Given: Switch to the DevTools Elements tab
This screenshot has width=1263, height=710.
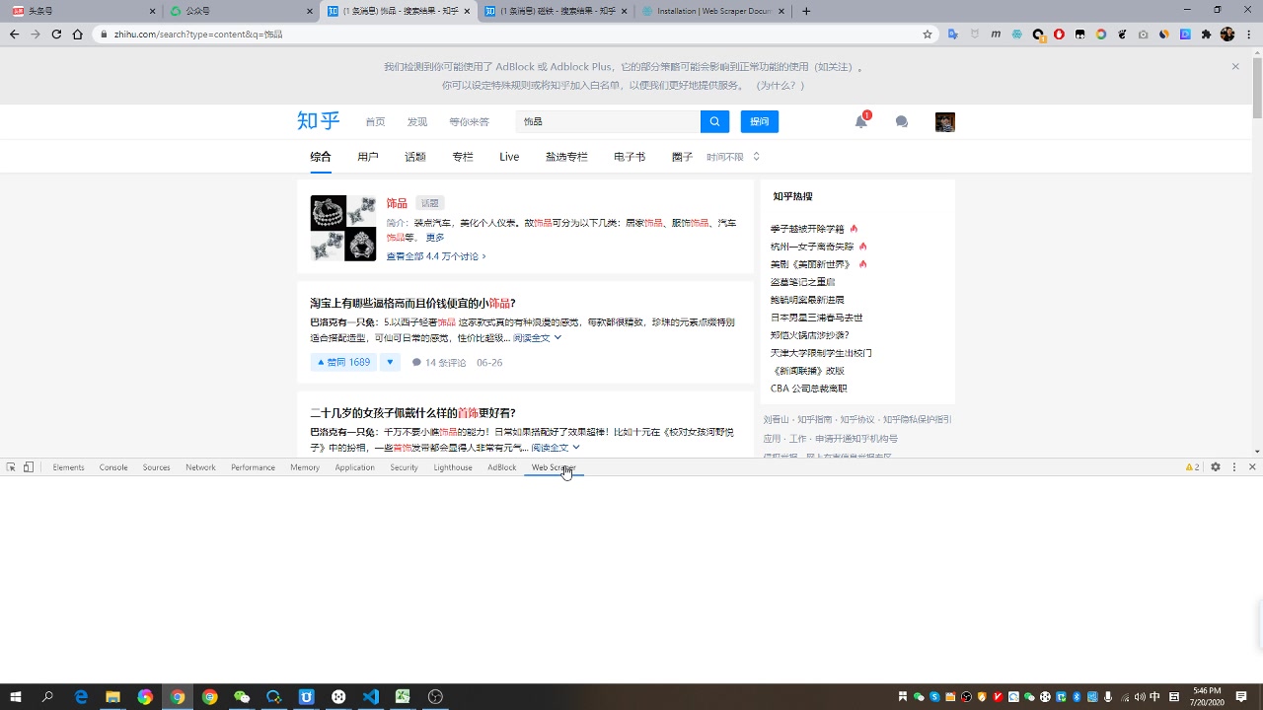Looking at the screenshot, I should tap(68, 467).
